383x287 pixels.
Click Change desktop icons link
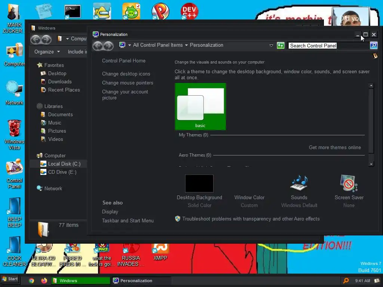click(126, 74)
